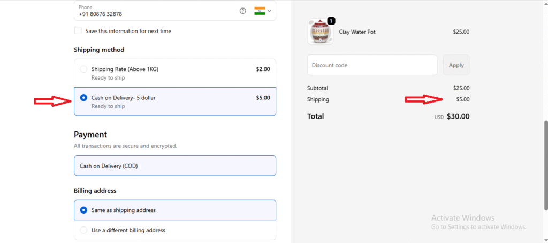Viewport: 548px width, 243px height.
Task: Focus the Discount code field
Action: click(x=372, y=65)
